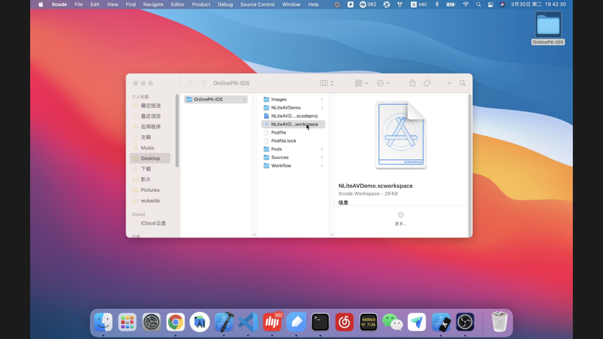Screen dimensions: 603x339
Task: Open the blue pencil notes app in dock
Action: pos(296,322)
